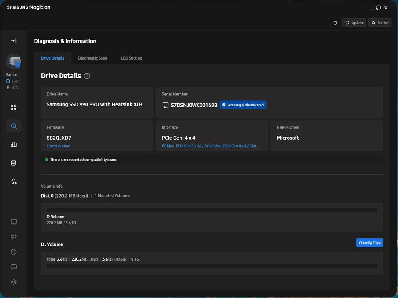
Task: Open the Help question mark sidebar icon
Action: click(14, 252)
